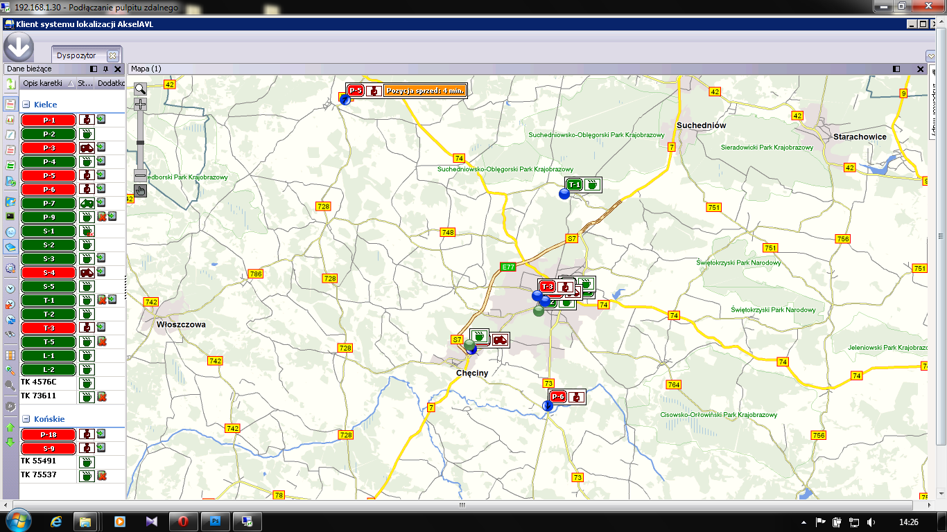
Task: Click the green up arrow in the sidebar
Action: pos(10,427)
